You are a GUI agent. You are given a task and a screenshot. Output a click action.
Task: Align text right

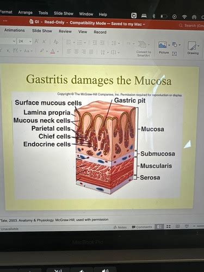pos(84,52)
